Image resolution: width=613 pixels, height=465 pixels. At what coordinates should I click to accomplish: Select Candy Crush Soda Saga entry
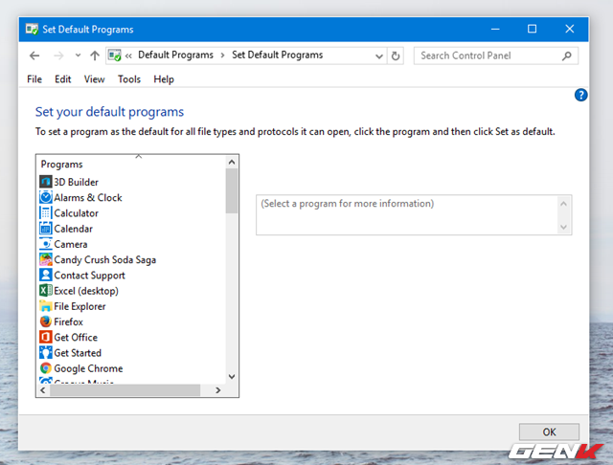(104, 259)
